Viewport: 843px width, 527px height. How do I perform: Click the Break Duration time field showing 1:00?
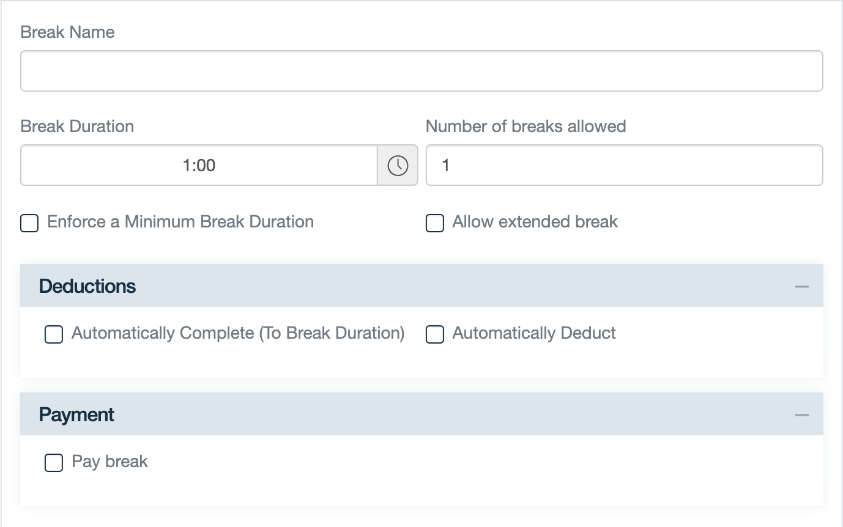tap(199, 165)
